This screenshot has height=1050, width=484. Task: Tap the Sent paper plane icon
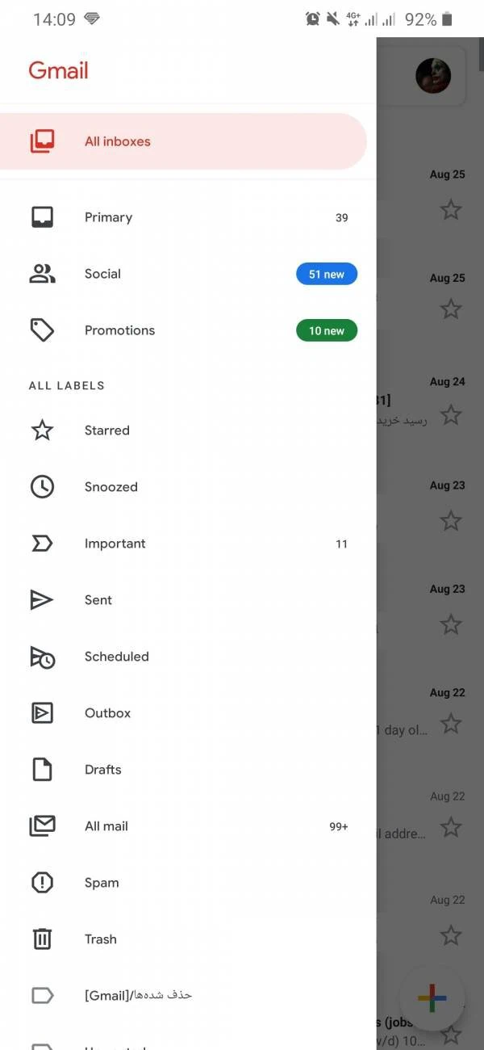point(42,600)
